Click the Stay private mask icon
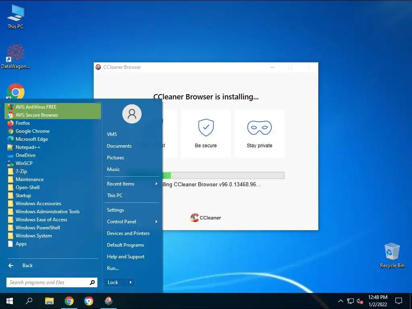The width and height of the screenshot is (412, 309). [260, 128]
